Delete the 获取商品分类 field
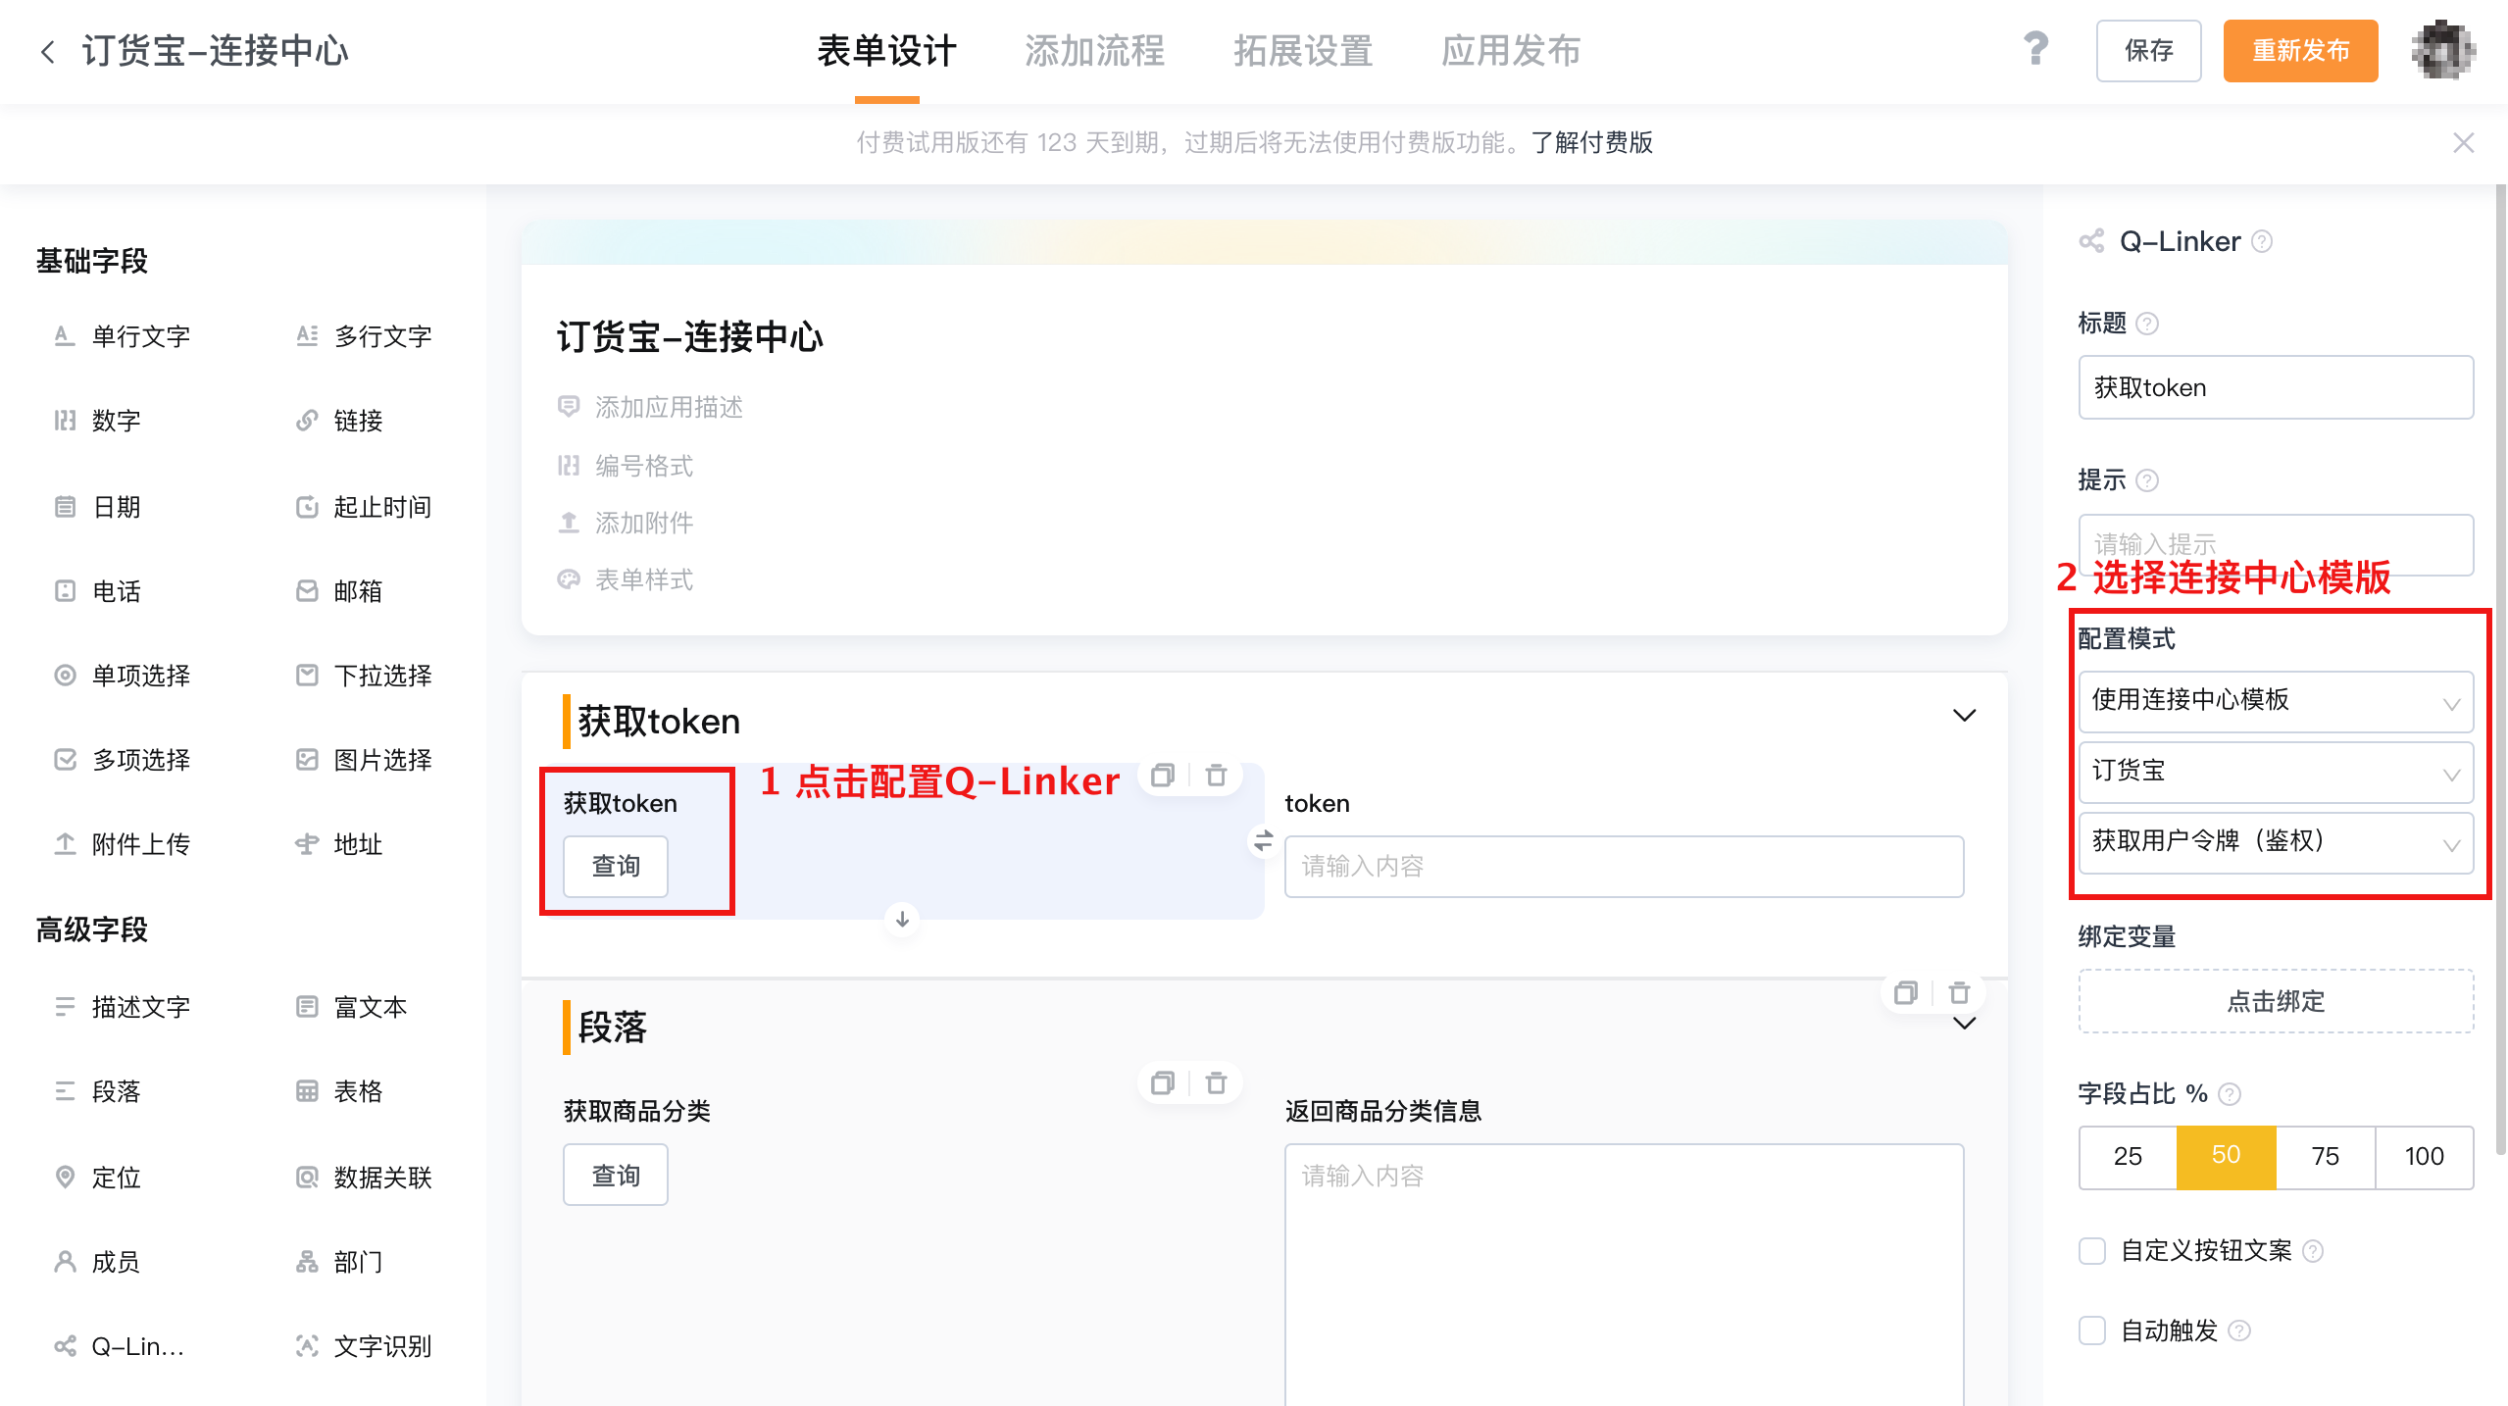 click(1216, 1083)
